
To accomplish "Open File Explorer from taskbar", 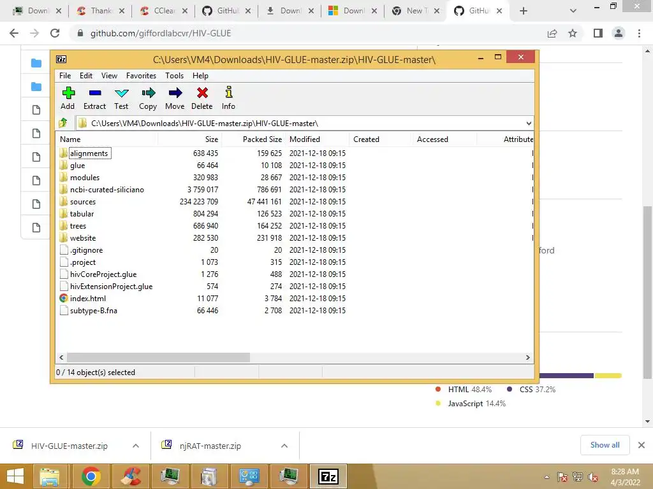I will [50, 476].
